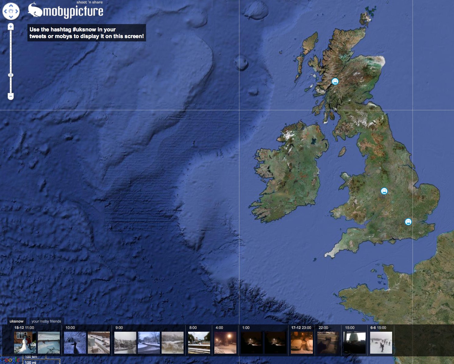
Task: Open the photo marker near London
Action: click(x=408, y=222)
